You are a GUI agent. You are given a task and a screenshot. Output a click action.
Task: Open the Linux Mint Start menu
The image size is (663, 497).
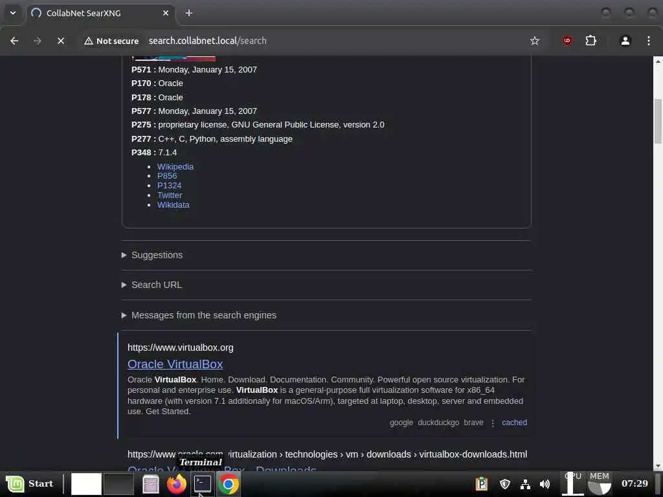(30, 484)
